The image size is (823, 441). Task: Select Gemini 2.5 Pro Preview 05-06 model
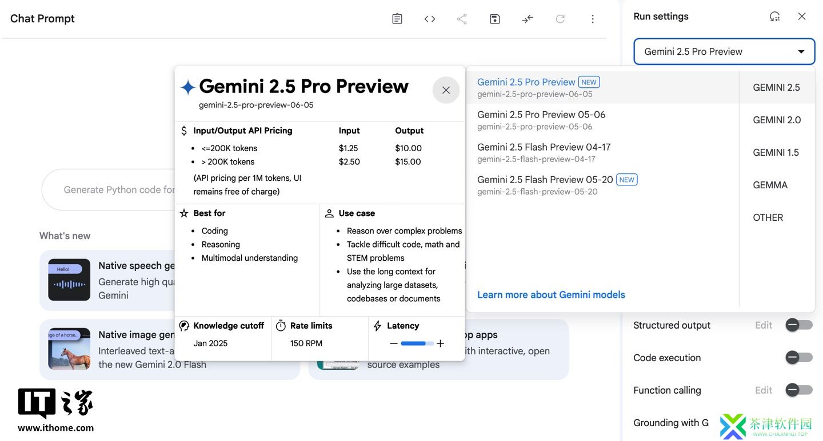pos(603,120)
